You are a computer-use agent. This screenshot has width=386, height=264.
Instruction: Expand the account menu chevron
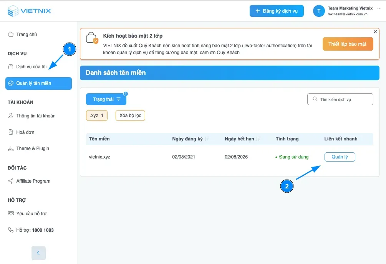pyautogui.click(x=379, y=8)
